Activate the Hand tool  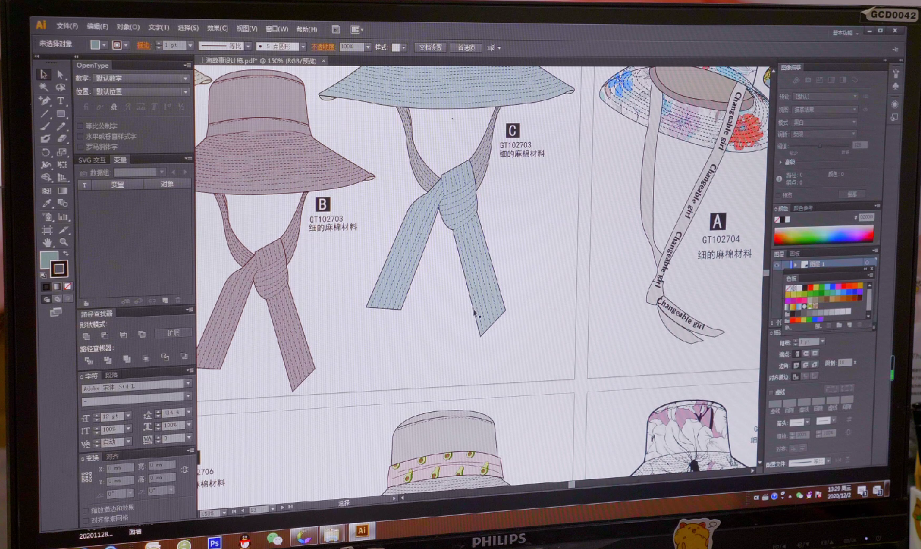click(x=48, y=242)
